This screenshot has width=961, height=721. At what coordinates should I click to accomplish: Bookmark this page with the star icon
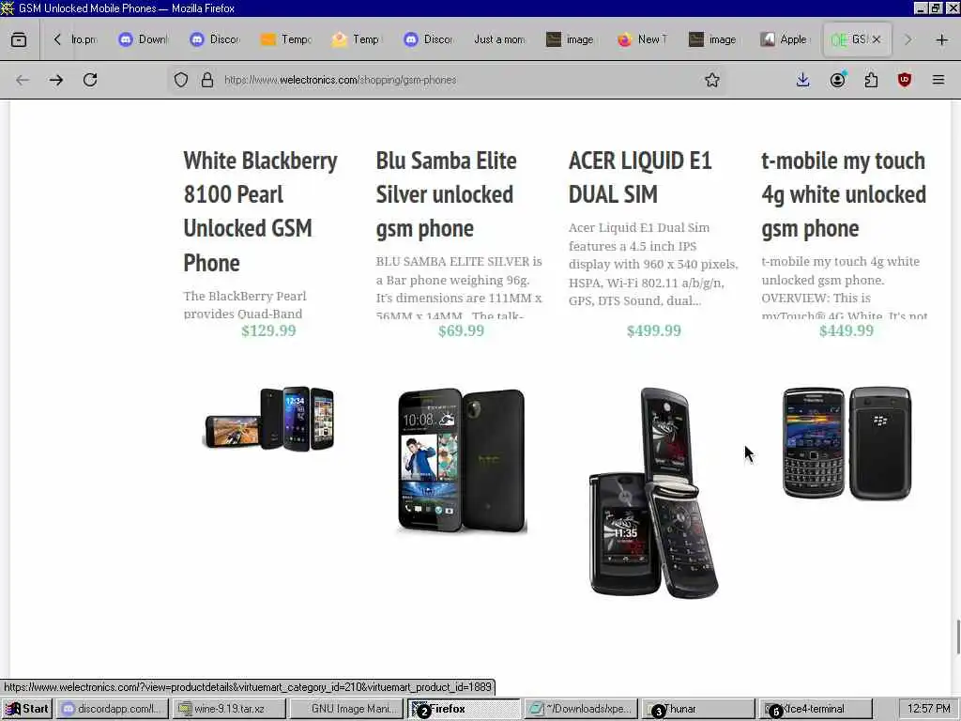point(711,80)
